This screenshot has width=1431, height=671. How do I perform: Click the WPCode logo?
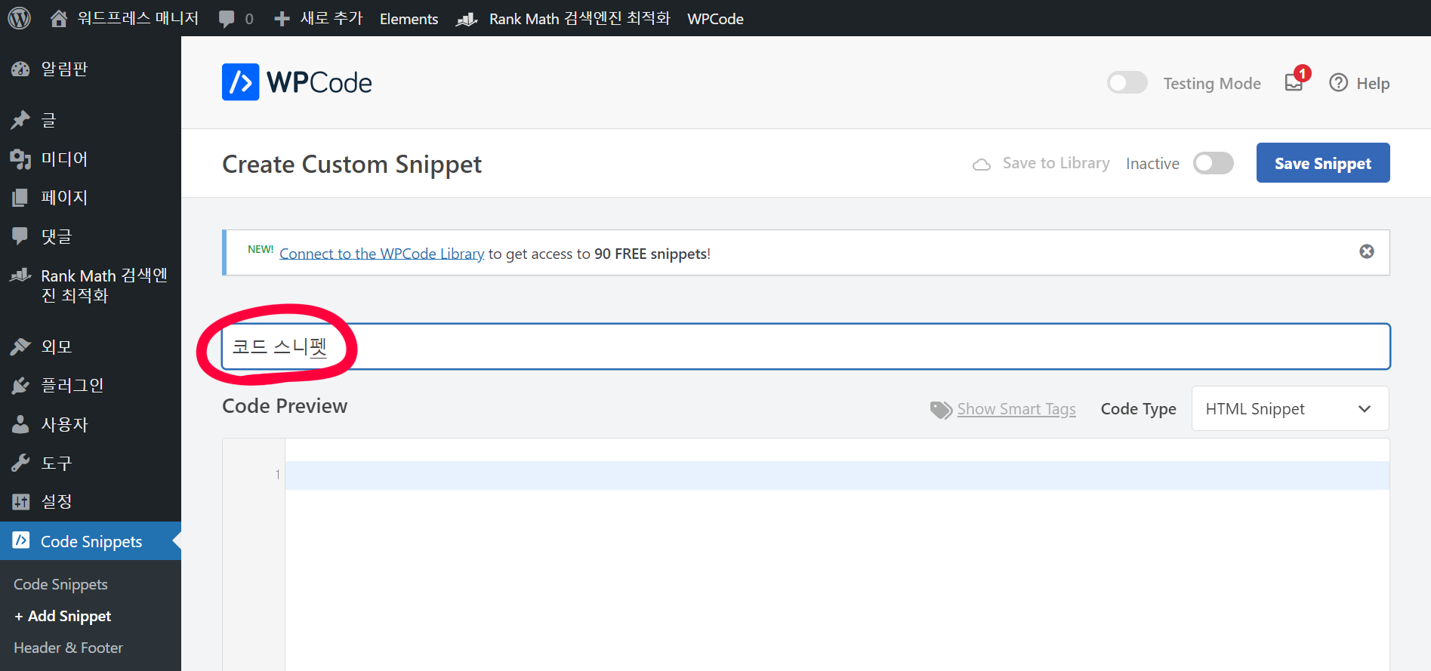(x=297, y=82)
